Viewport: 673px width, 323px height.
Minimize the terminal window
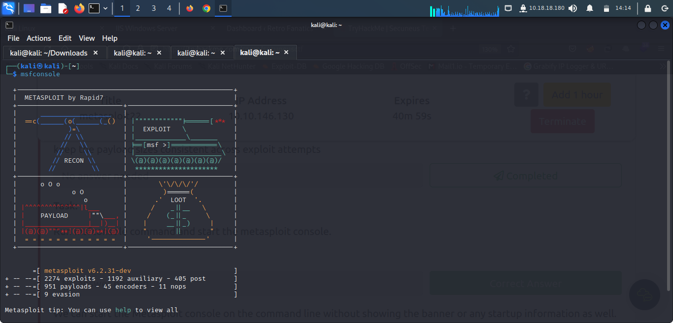[x=641, y=25]
